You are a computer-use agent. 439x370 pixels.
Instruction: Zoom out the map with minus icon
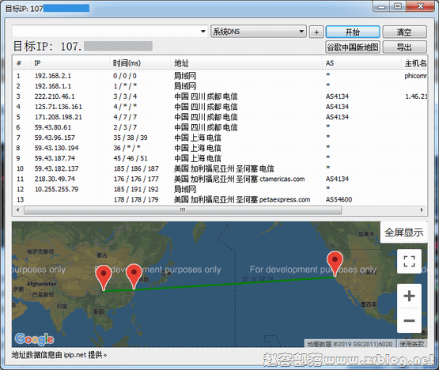[409, 320]
